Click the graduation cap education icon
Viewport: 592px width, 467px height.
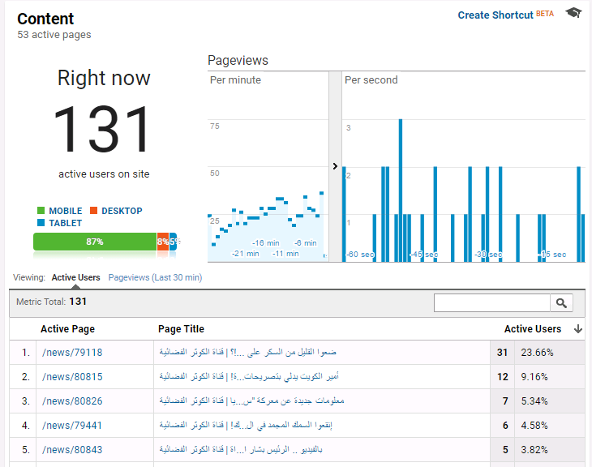click(573, 14)
